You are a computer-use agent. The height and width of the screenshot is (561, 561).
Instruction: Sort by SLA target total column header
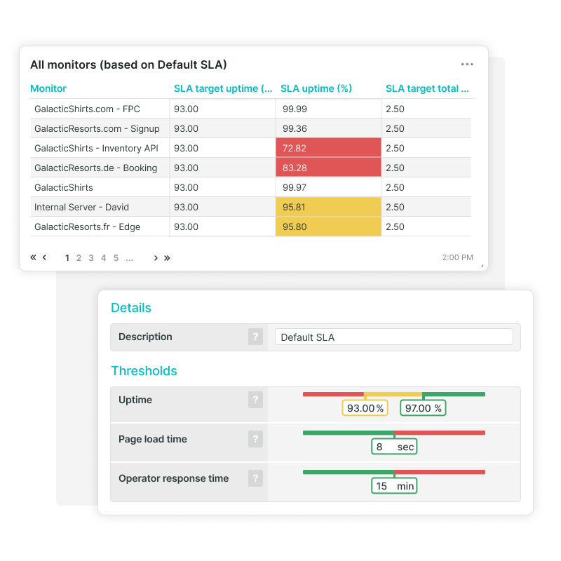(427, 88)
